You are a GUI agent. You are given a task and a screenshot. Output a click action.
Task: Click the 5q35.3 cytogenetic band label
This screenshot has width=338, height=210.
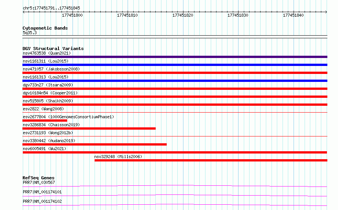point(30,33)
